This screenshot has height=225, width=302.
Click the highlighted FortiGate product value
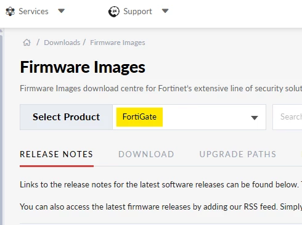point(139,117)
